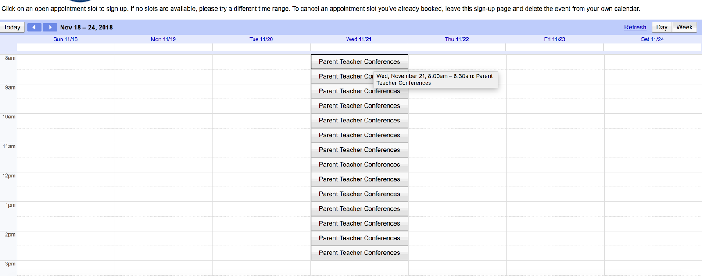
Task: Open the Fri 11/23 day header
Action: click(x=555, y=39)
